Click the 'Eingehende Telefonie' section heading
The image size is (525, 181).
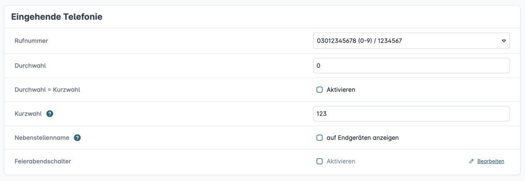click(x=57, y=17)
